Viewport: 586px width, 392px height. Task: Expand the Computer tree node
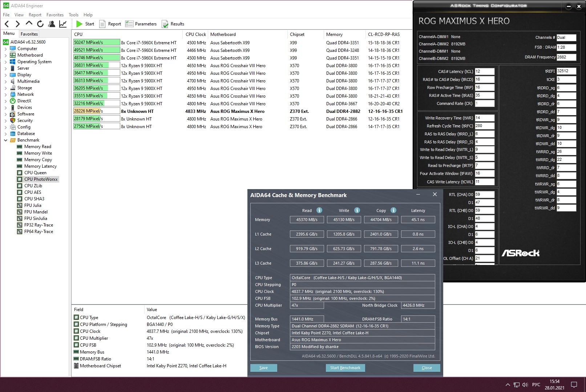pyautogui.click(x=5, y=49)
